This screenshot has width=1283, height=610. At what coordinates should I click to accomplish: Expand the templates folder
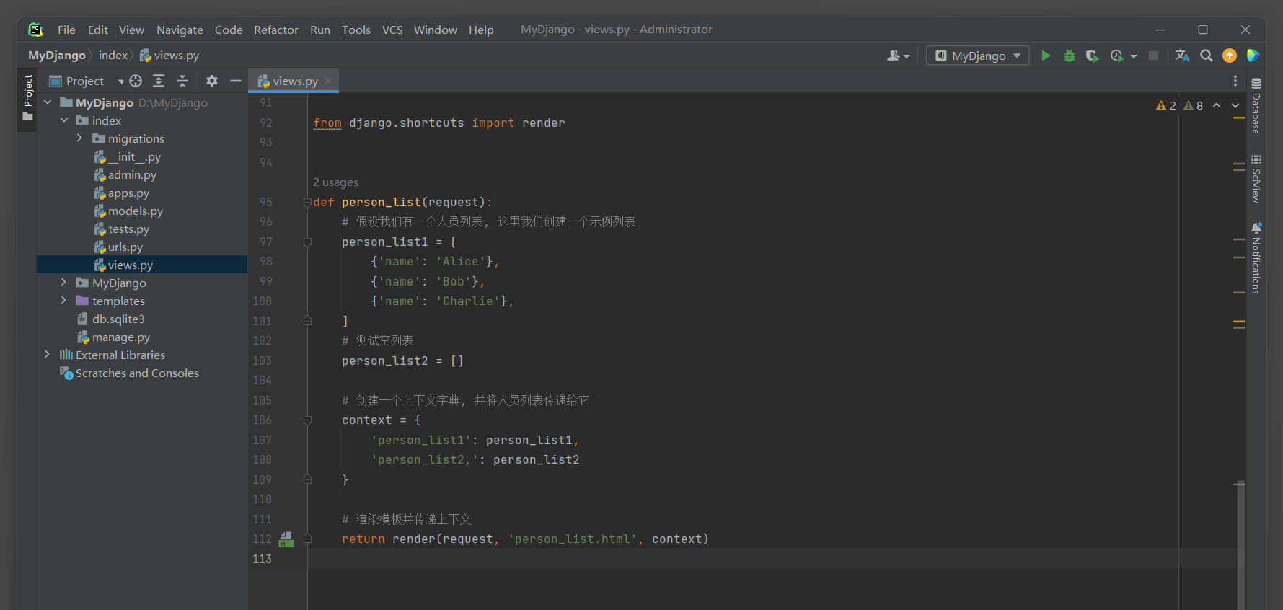pos(63,301)
